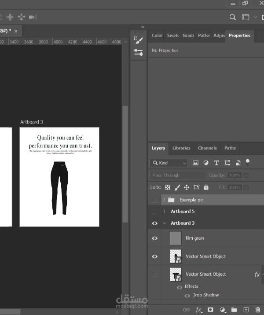Select the Artboard 5 layer group
264x315 pixels.
coord(183,212)
